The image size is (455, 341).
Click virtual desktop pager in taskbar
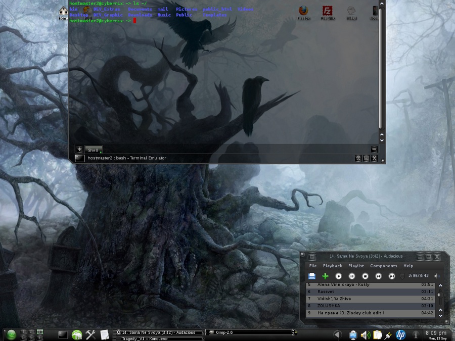click(x=31, y=335)
